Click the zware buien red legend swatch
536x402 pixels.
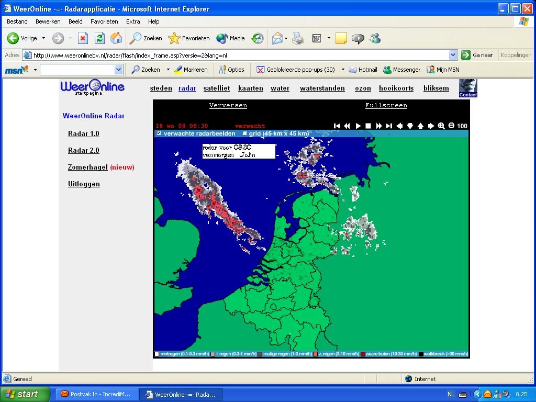click(363, 354)
